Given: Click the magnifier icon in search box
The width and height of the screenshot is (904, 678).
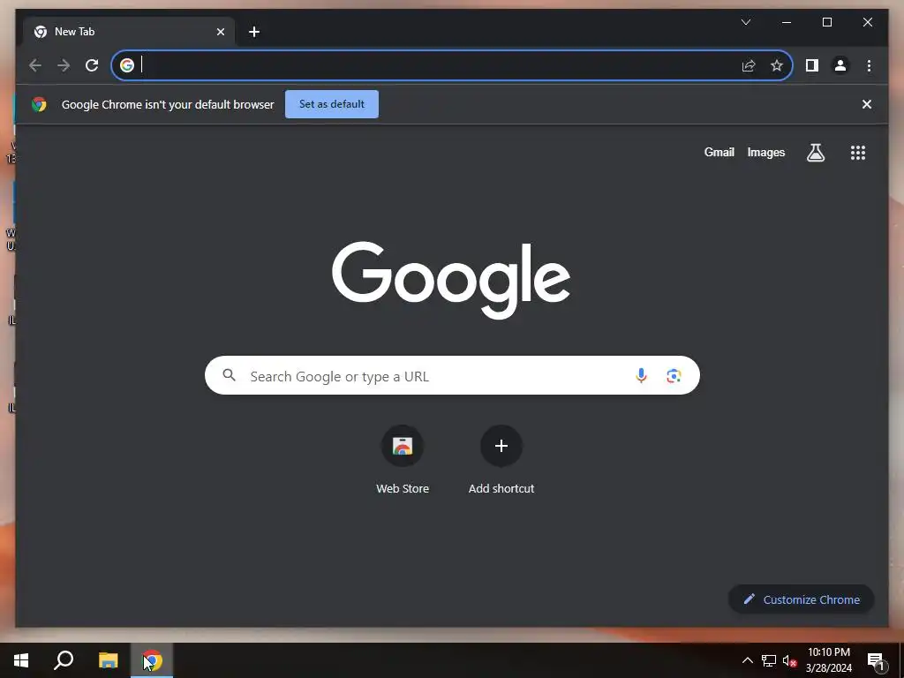Looking at the screenshot, I should pos(229,375).
